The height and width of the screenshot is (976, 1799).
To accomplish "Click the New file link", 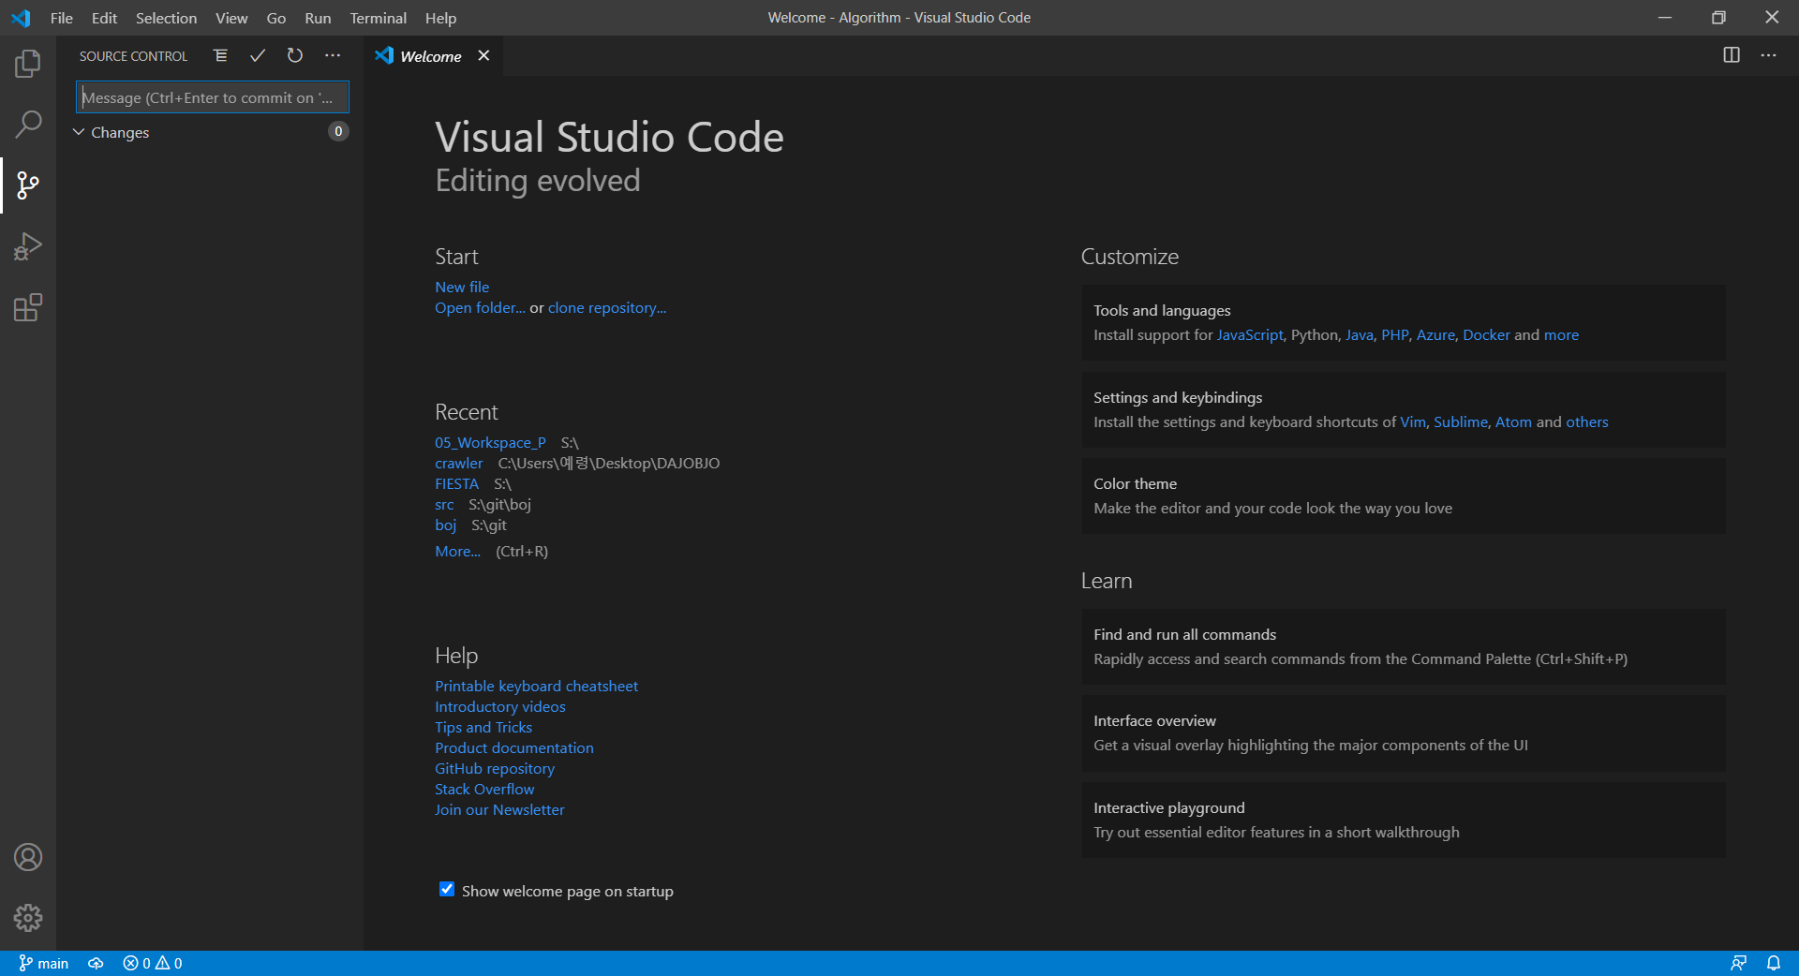I will click(462, 287).
